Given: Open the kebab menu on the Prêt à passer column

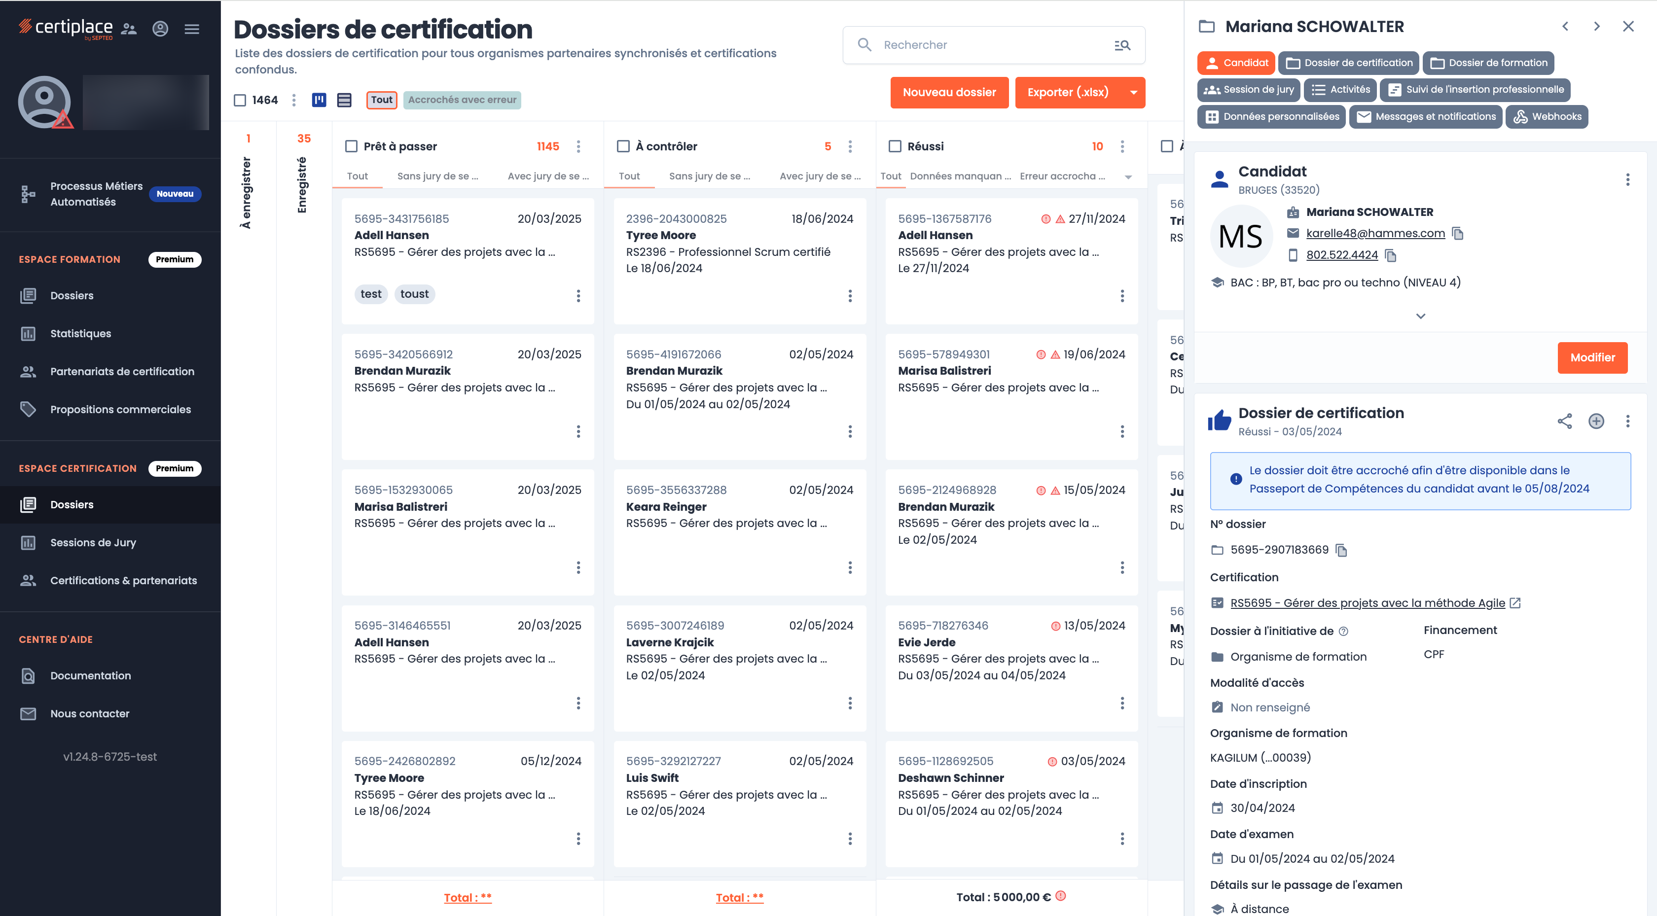Looking at the screenshot, I should (x=578, y=146).
